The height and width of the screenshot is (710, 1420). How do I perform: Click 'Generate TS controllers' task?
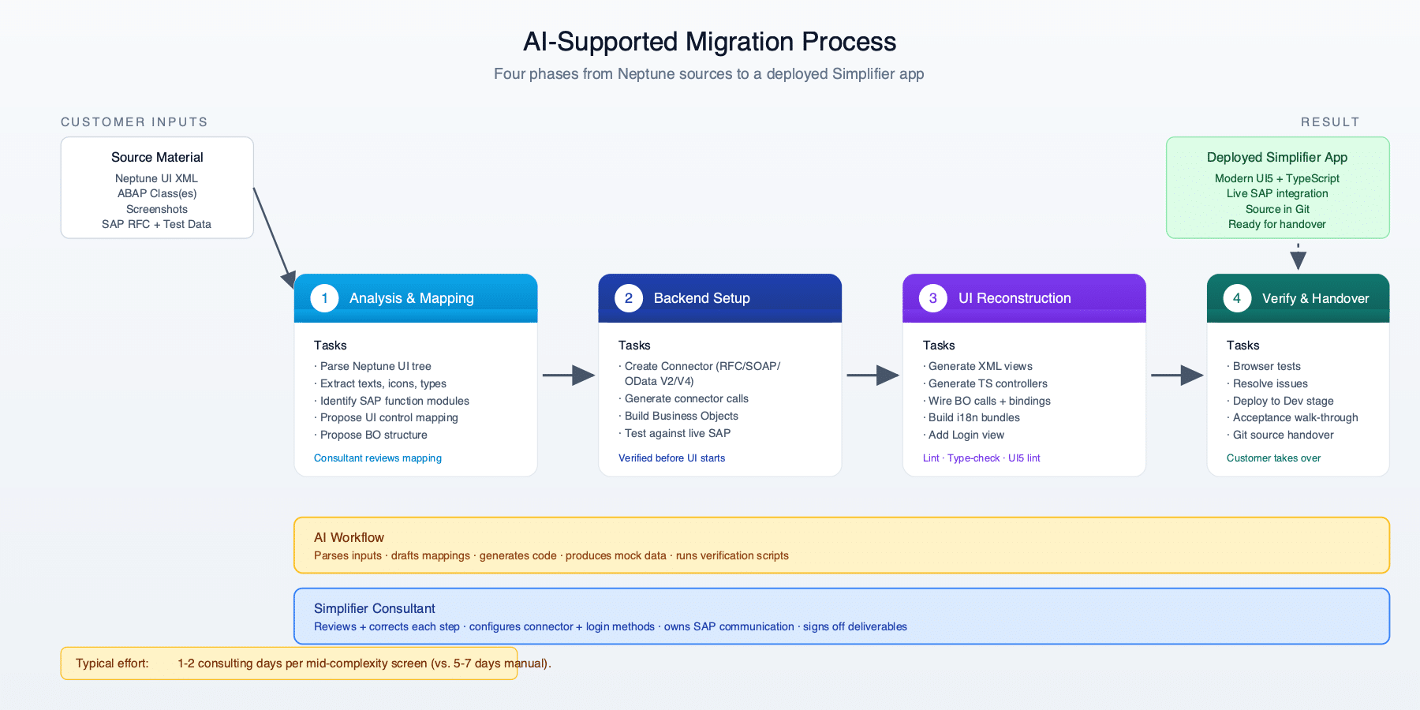(x=985, y=383)
